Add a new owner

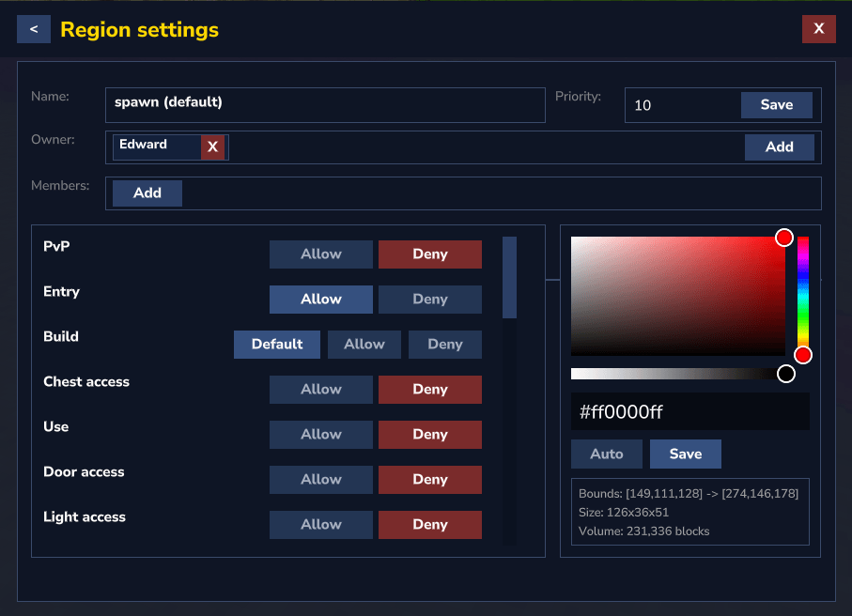(779, 147)
